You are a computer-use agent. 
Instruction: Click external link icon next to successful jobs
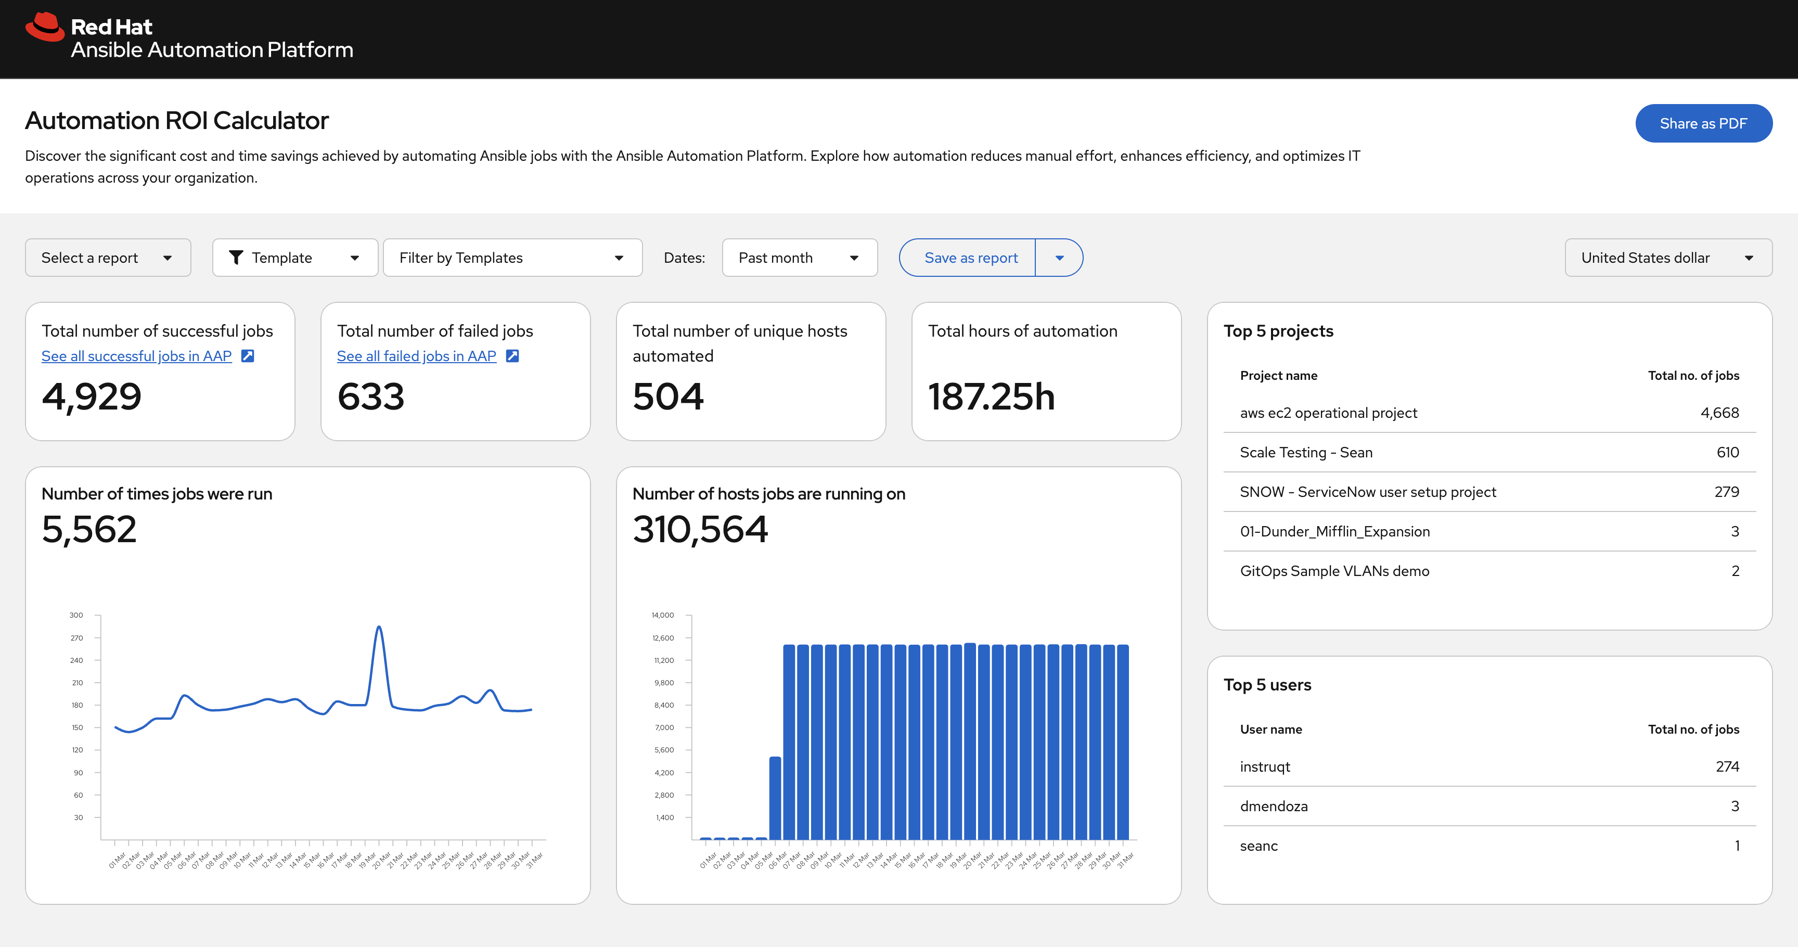click(x=247, y=356)
